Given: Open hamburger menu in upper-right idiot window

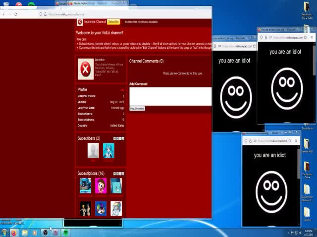Looking at the screenshot, I should (312, 38).
